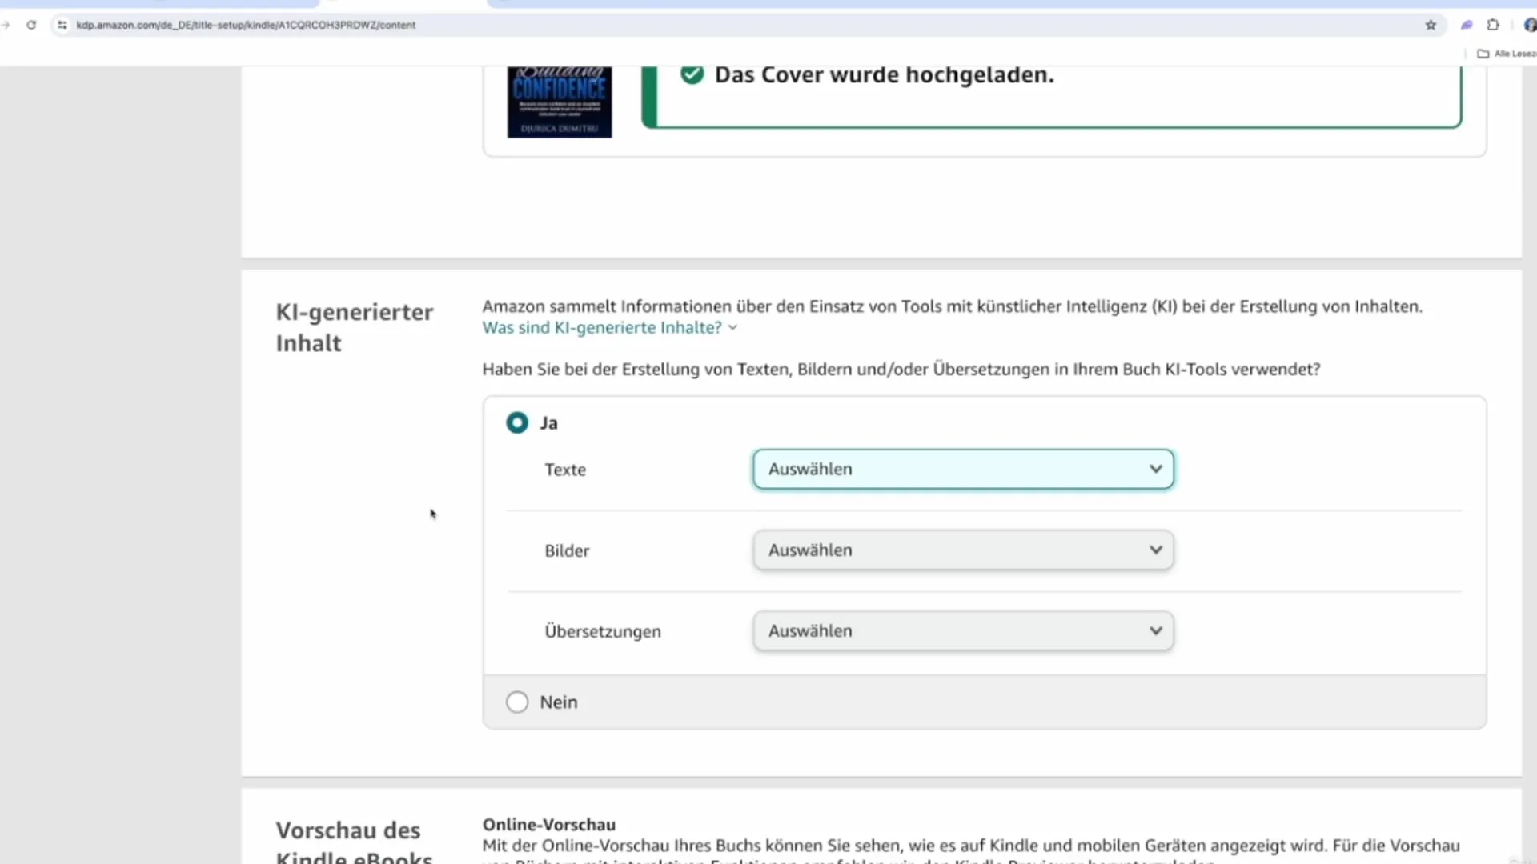Viewport: 1537px width, 864px height.
Task: Open the site information icon in address bar
Action: click(x=61, y=25)
